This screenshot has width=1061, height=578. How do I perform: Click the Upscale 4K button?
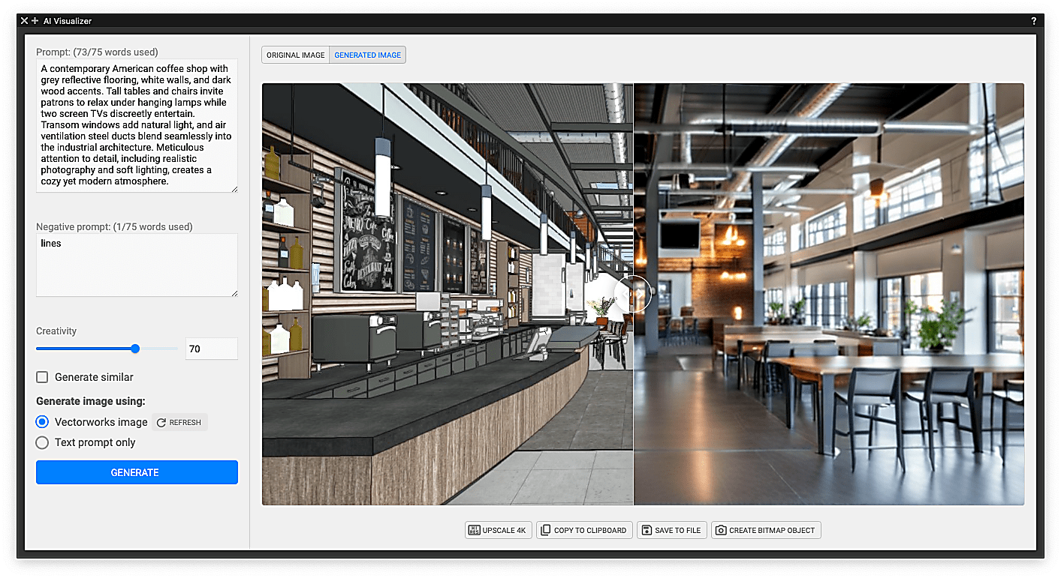(499, 530)
